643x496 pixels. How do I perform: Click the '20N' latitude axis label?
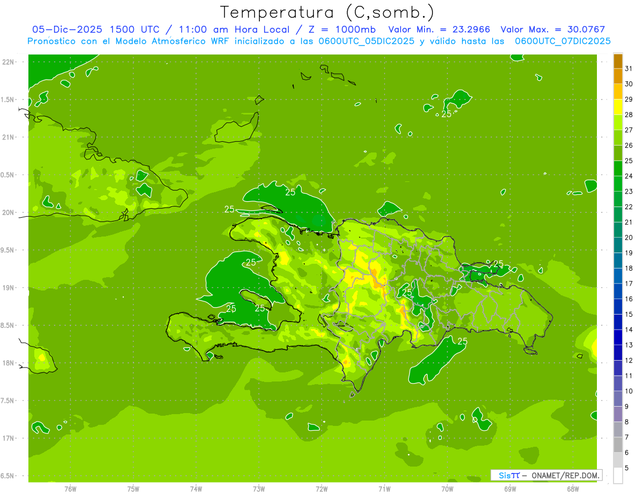tap(9, 212)
